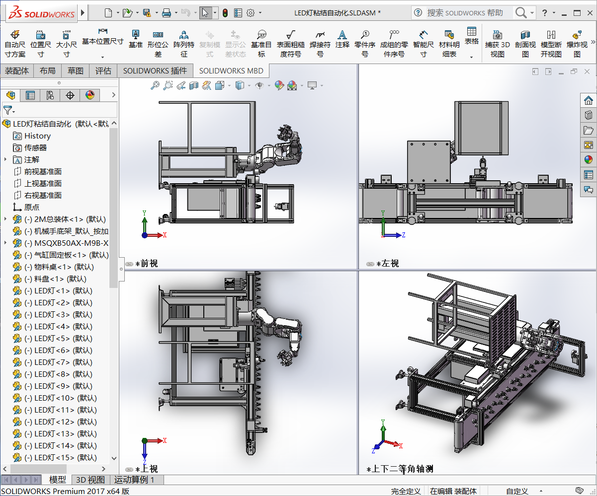Select the Location Dimension (位置尺寸) tool
This screenshot has height=496, width=597.
pos(40,43)
